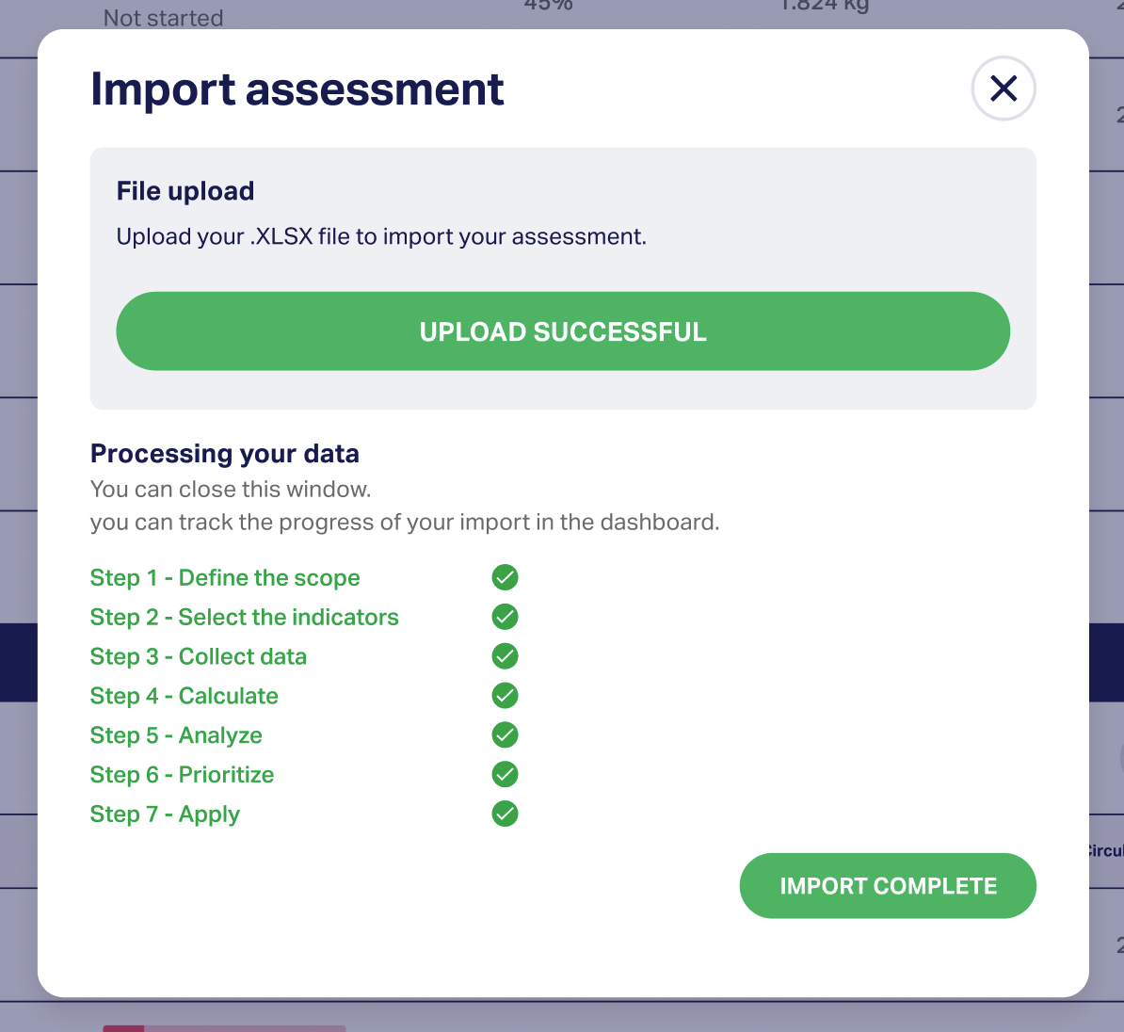Viewport: 1124px width, 1032px height.
Task: Click the Processing your data heading
Action: pos(224,454)
